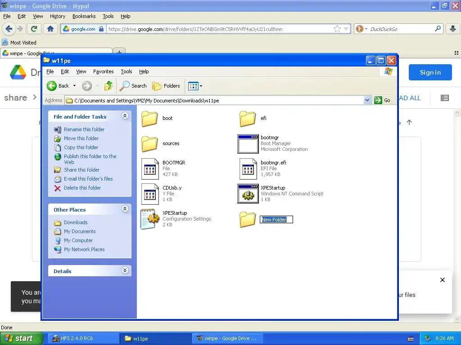
Task: Open the URL history dropdown arrow in Mypal
Action: 346,29
